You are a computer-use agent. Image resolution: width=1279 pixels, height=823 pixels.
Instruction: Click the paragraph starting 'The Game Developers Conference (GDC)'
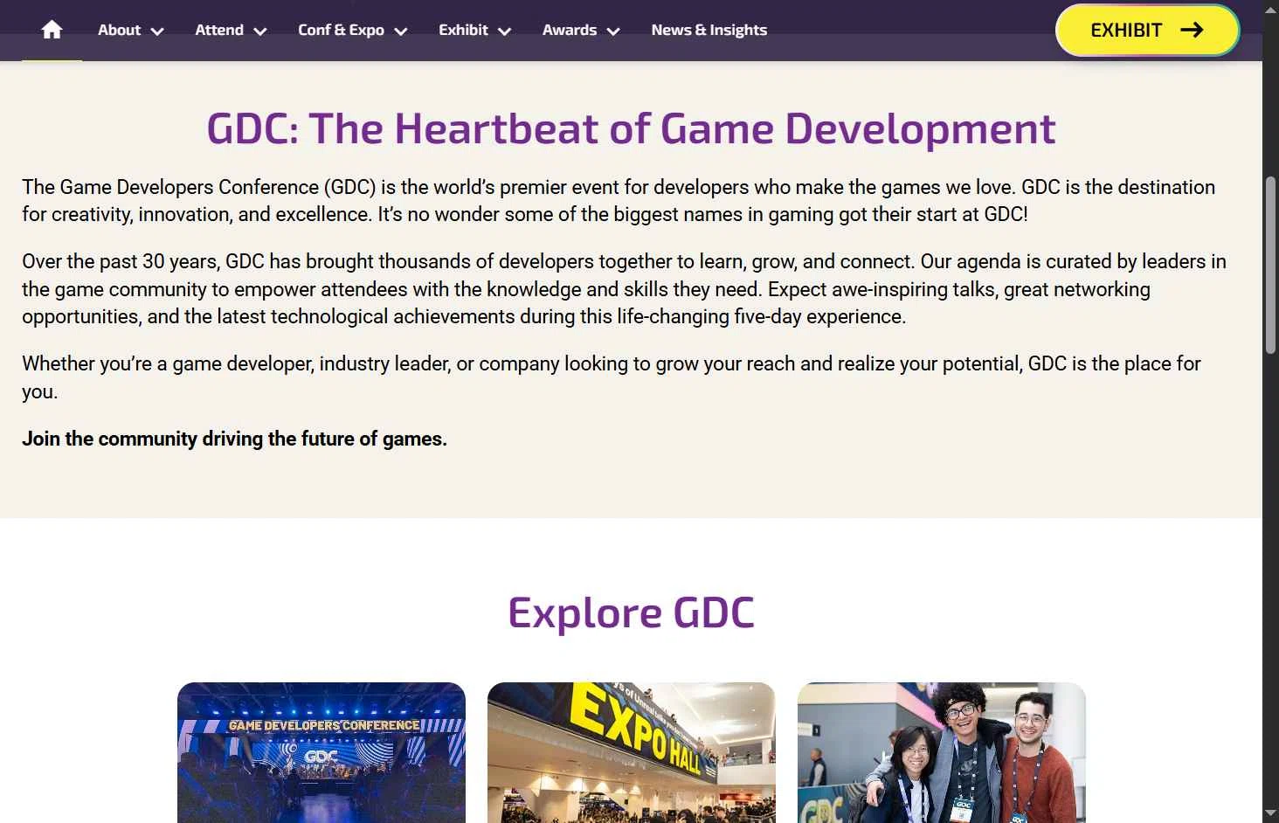point(619,201)
